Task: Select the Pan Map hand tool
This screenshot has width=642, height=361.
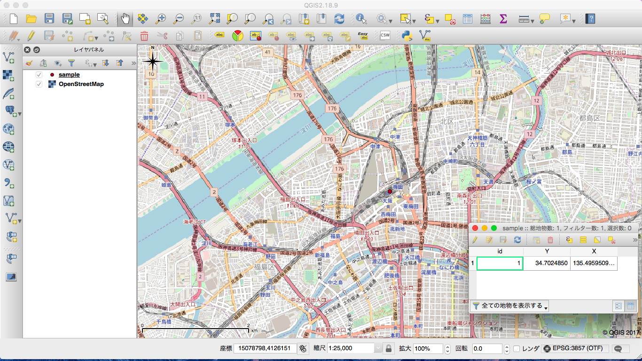Action: click(125, 19)
